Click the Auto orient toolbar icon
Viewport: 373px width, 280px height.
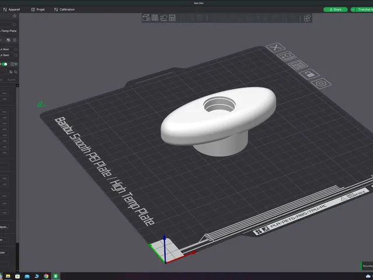pos(164,18)
